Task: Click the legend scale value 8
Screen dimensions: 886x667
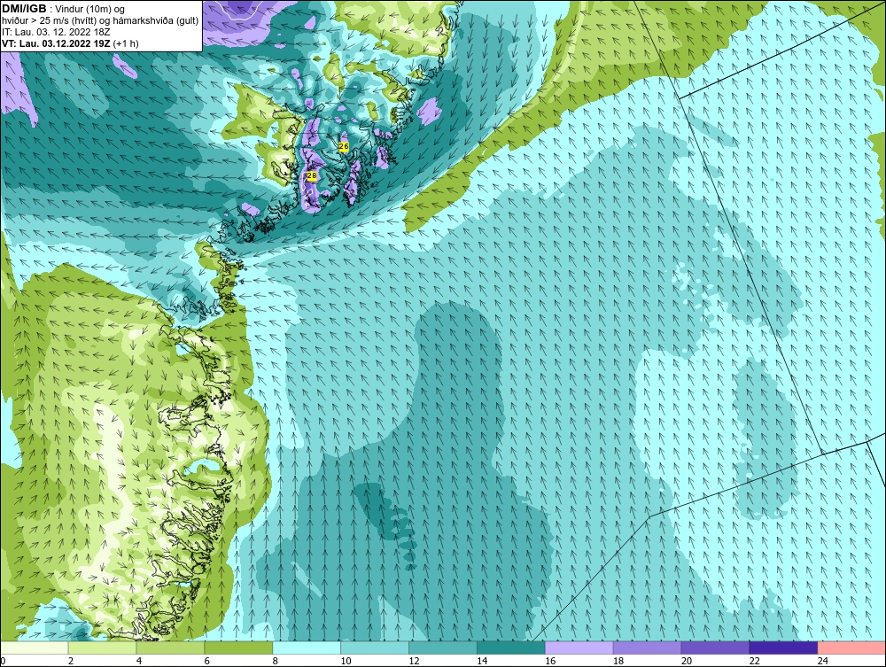Action: click(x=276, y=661)
